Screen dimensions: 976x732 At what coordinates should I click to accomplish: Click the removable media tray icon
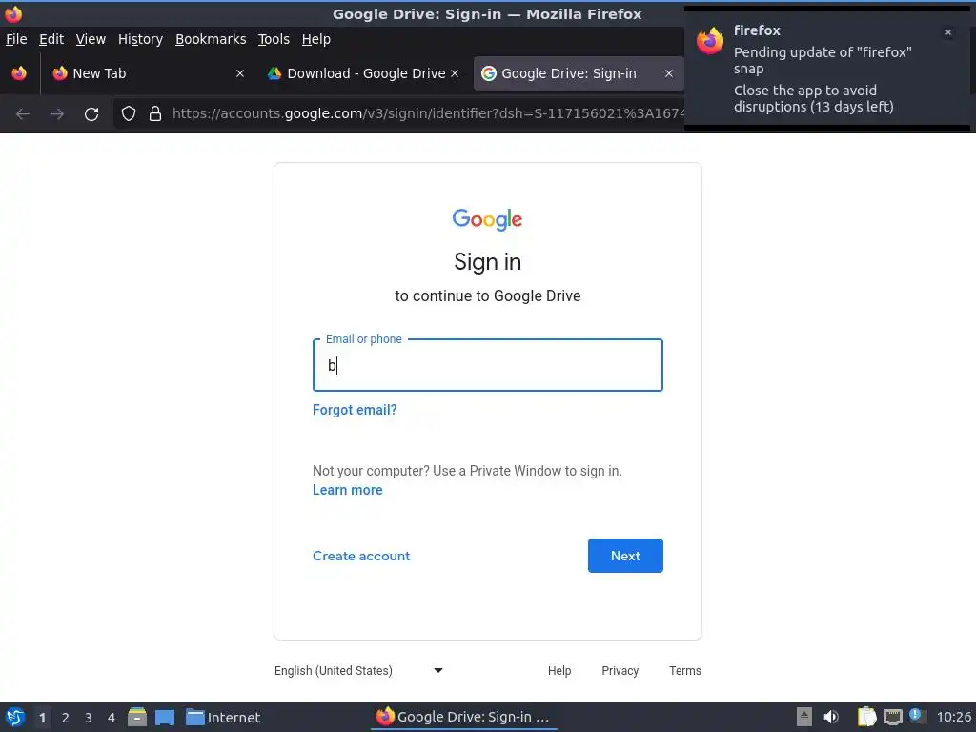click(x=804, y=717)
